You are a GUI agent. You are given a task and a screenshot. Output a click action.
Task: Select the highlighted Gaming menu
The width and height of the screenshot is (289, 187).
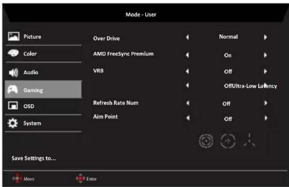coord(43,89)
